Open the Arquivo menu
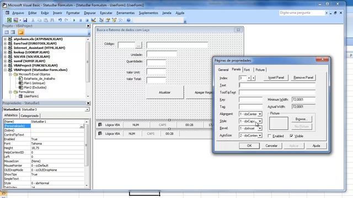The width and height of the screenshot is (353, 198). [18, 13]
